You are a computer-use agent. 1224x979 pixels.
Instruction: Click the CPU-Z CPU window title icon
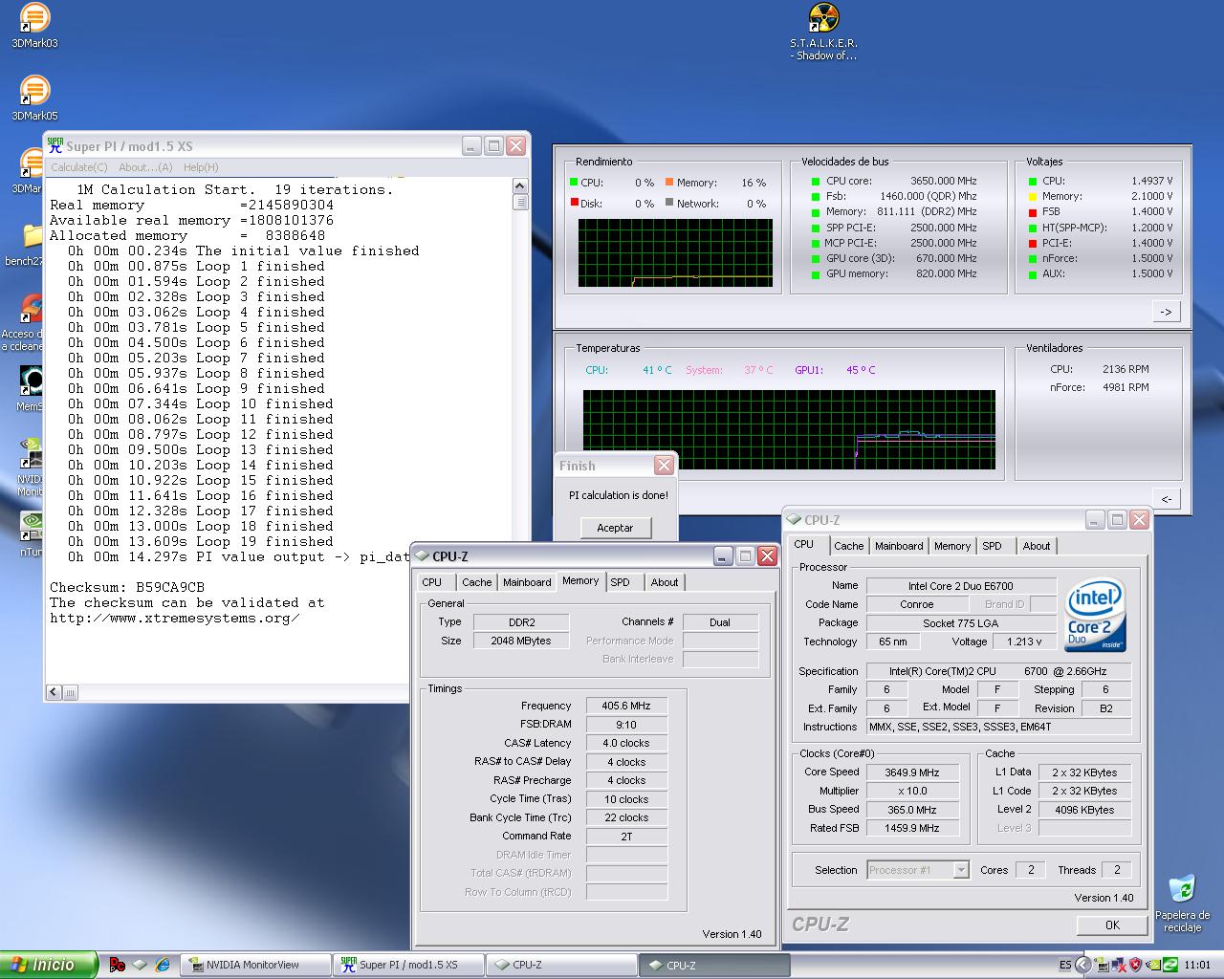tap(794, 520)
